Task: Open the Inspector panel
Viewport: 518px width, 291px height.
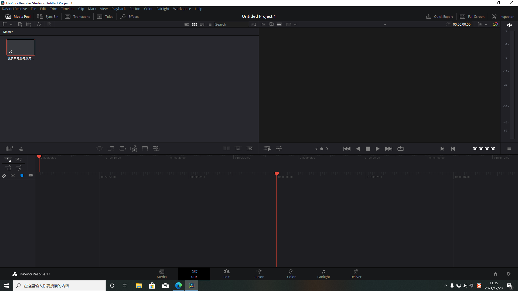Action: click(x=503, y=16)
